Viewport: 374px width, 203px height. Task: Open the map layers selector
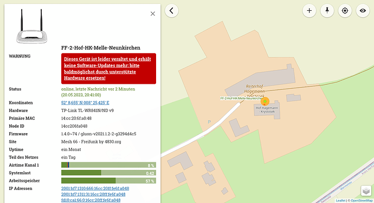pos(366,191)
